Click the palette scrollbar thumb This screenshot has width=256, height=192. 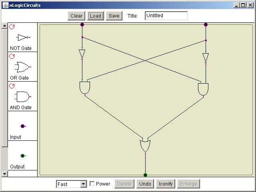click(4, 88)
